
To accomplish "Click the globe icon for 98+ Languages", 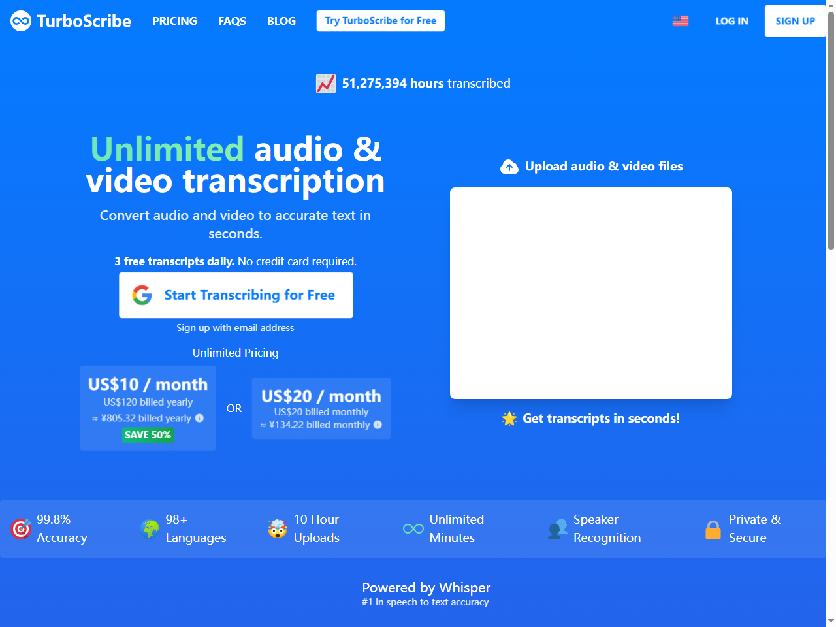I will pos(150,529).
